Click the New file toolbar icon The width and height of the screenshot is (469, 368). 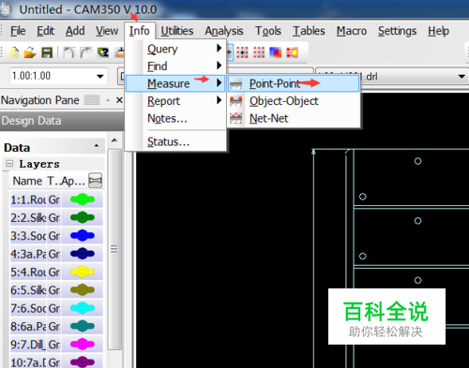(x=14, y=52)
